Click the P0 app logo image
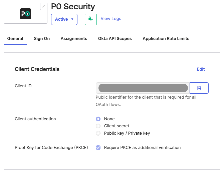The height and width of the screenshot is (171, 222). (25, 14)
